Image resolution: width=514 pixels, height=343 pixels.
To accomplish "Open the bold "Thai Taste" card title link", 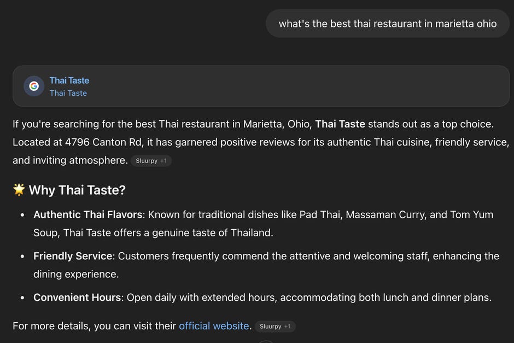I will (x=69, y=80).
